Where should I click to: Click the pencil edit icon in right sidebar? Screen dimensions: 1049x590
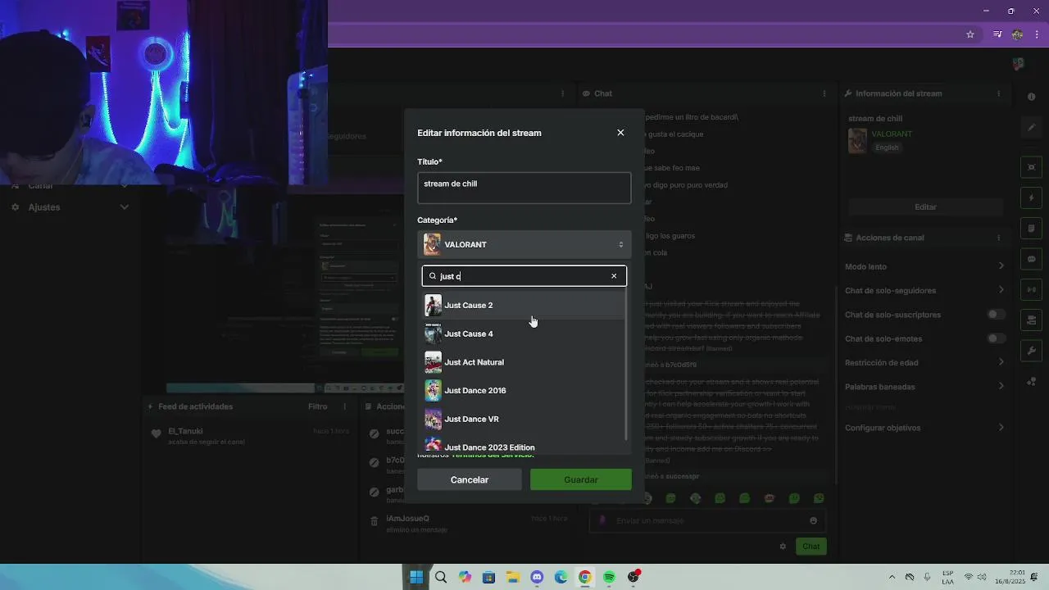[x=1031, y=127]
